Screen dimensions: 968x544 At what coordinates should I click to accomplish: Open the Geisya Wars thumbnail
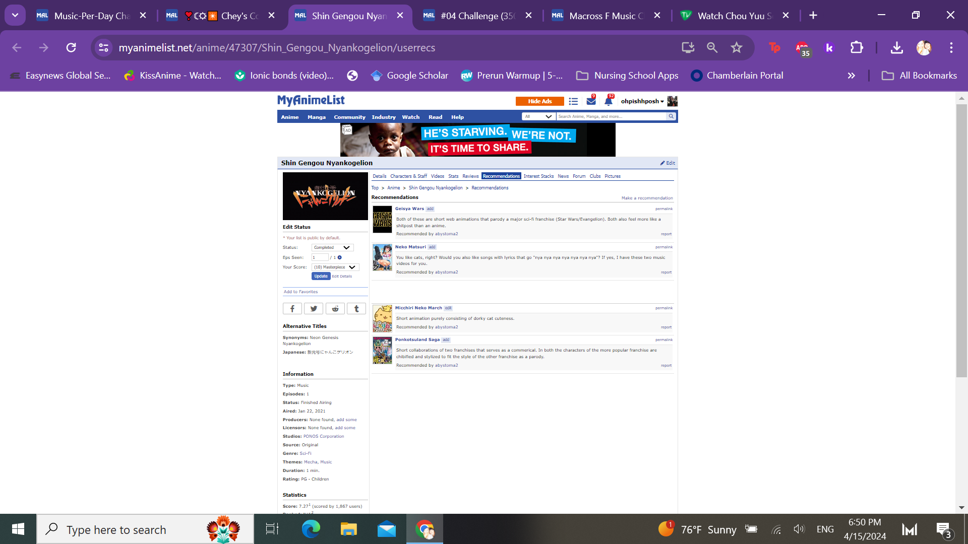pyautogui.click(x=382, y=219)
